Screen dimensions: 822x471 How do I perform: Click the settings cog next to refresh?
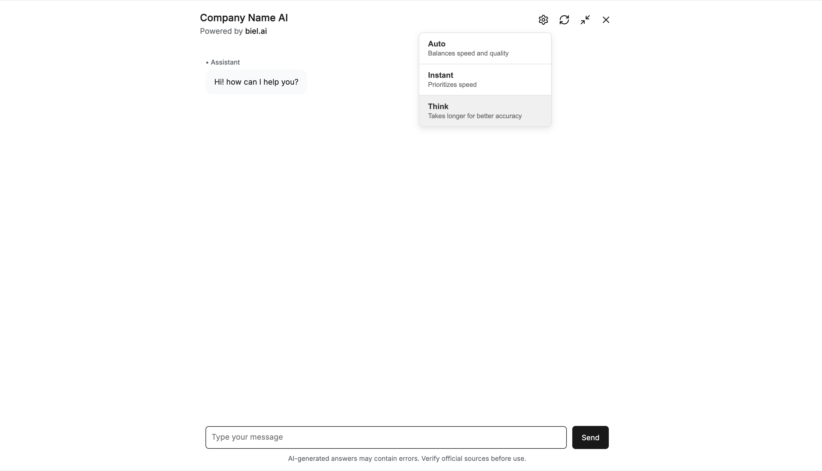543,20
